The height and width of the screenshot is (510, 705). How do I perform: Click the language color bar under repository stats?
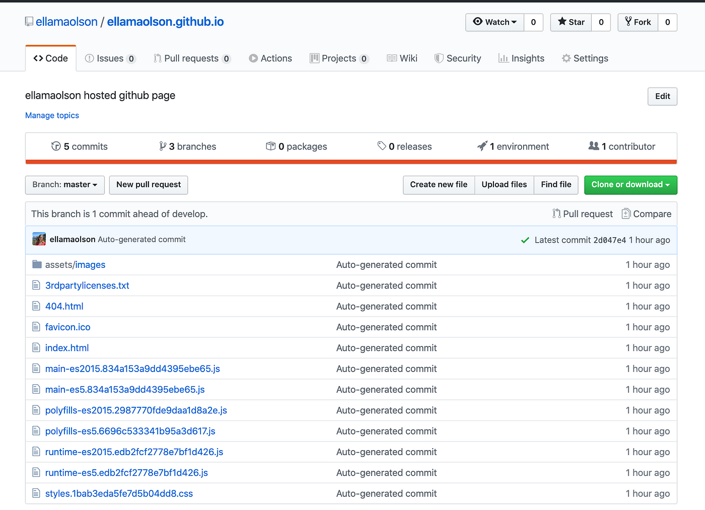tap(351, 162)
